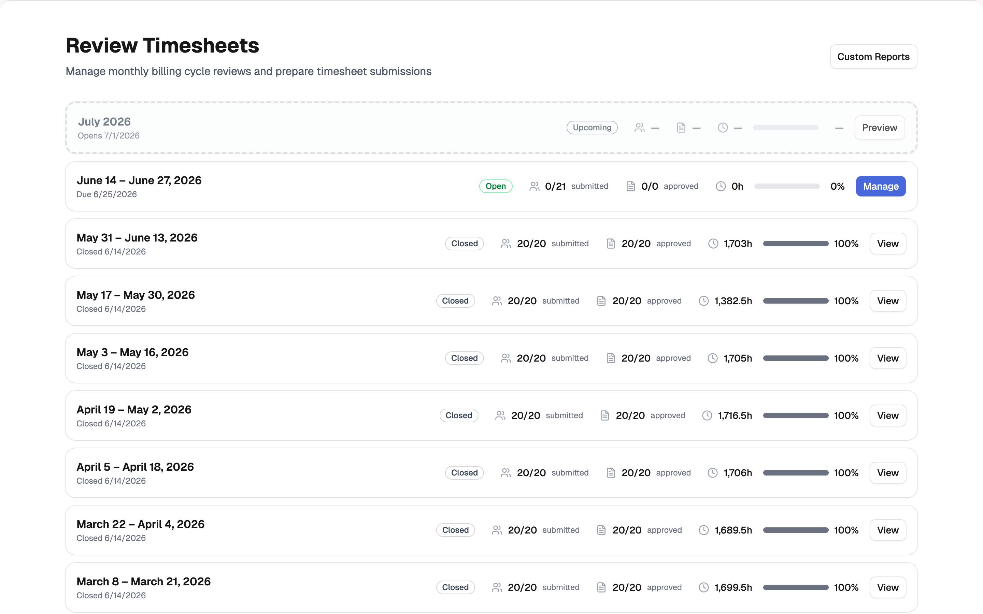Click the 'May 3 – May 16, 2026' title
Image resolution: width=983 pixels, height=614 pixels.
(x=132, y=352)
